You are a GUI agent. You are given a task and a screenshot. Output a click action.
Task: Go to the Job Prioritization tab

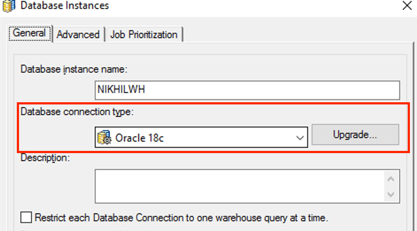click(143, 35)
